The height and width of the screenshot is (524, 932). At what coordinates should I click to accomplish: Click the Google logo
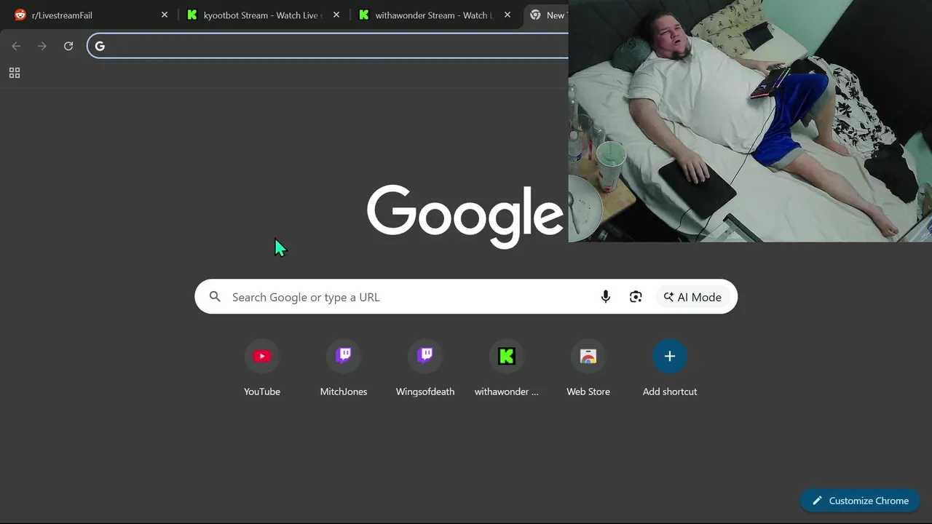click(466, 215)
